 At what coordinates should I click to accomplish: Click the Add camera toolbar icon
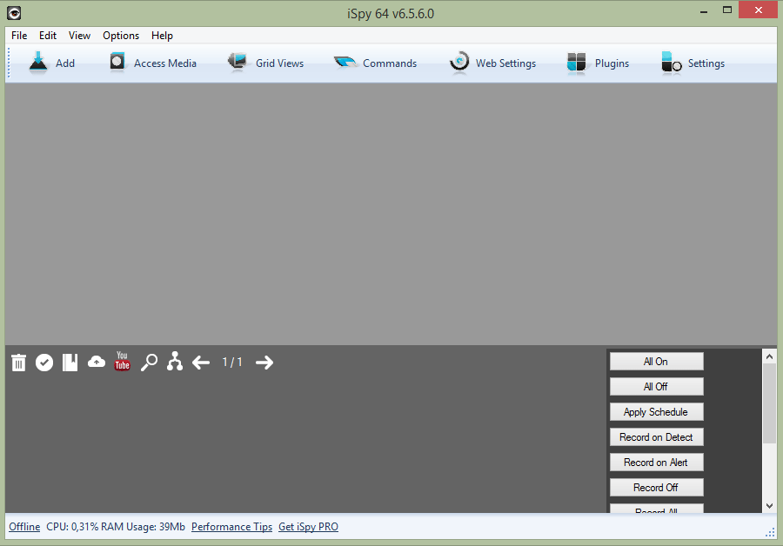pyautogui.click(x=38, y=63)
